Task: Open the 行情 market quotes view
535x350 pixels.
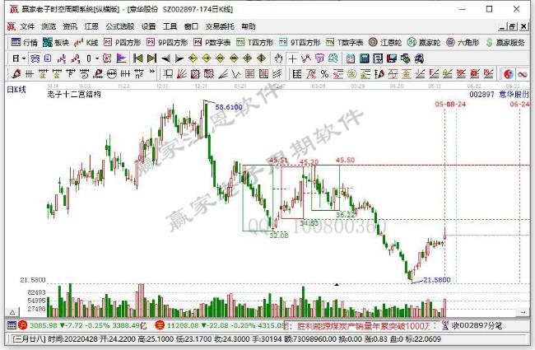Action: [x=24, y=42]
